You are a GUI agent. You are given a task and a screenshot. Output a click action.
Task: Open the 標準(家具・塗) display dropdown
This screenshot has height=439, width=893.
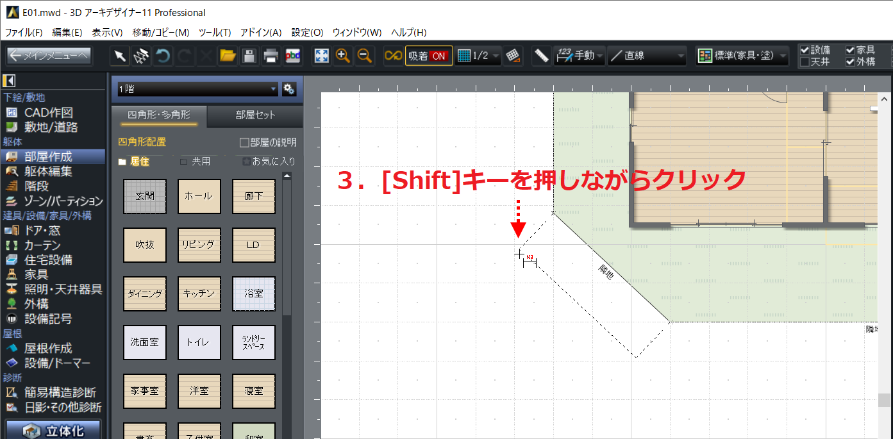coord(742,56)
